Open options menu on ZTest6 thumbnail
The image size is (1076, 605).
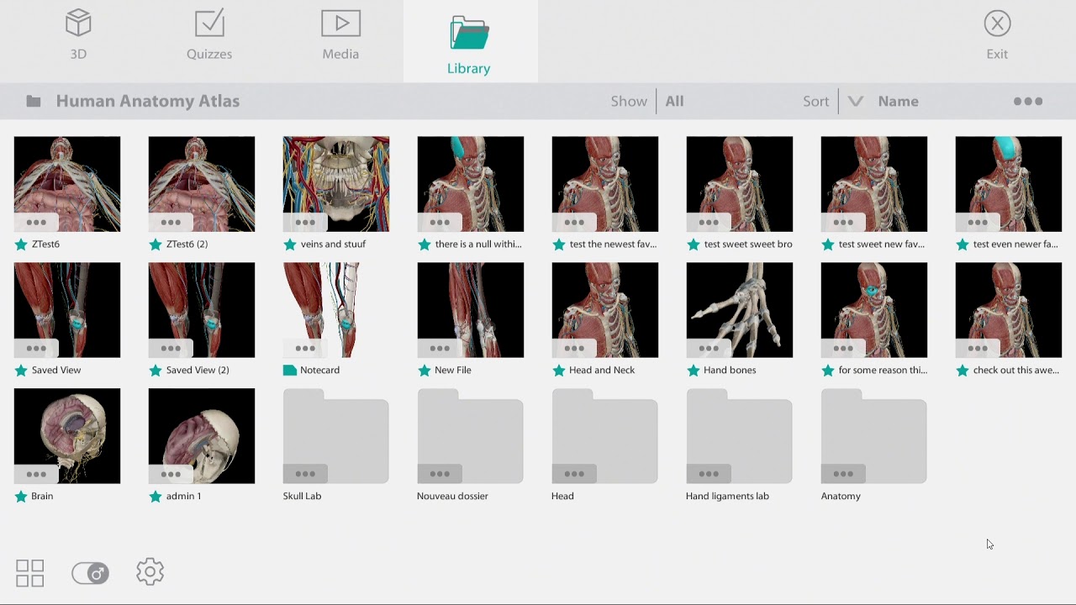36,223
